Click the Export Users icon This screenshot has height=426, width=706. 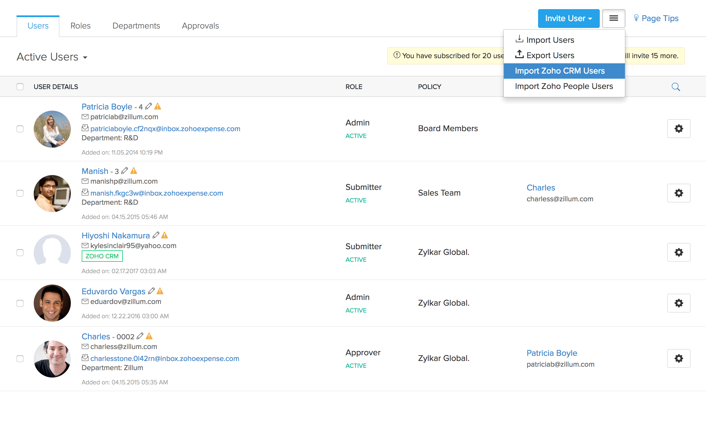(519, 55)
